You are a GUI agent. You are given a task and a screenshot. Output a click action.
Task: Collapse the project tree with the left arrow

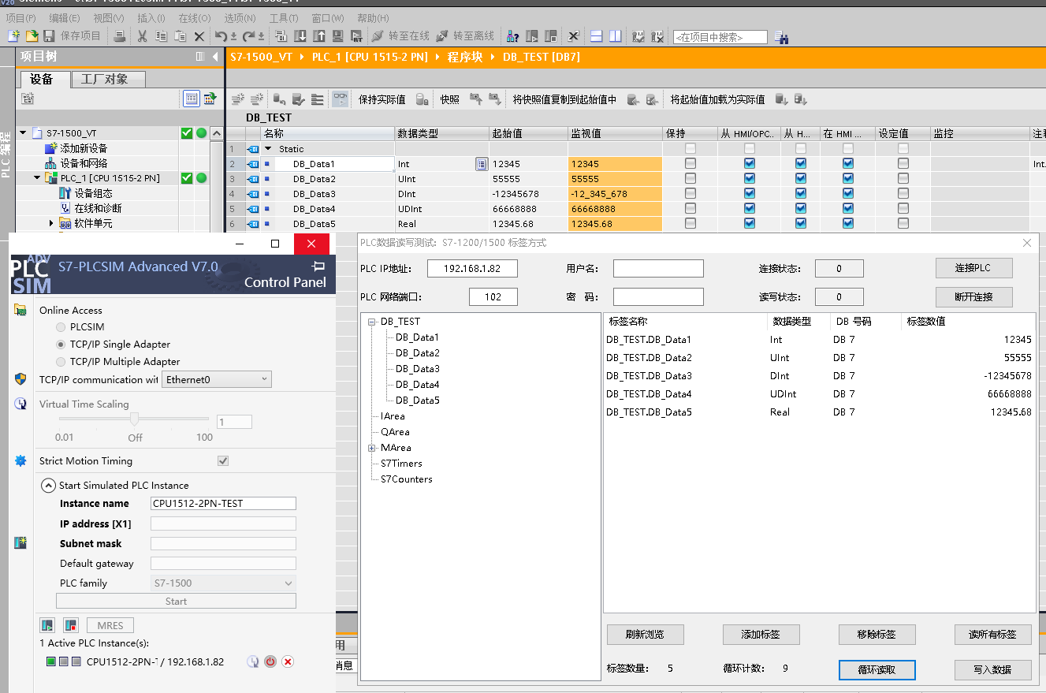click(x=215, y=57)
